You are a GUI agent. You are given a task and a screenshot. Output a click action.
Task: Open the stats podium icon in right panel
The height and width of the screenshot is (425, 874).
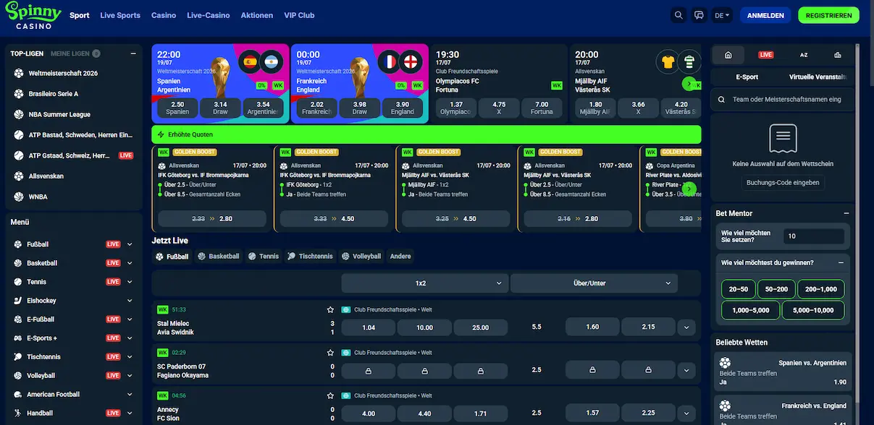(x=838, y=55)
